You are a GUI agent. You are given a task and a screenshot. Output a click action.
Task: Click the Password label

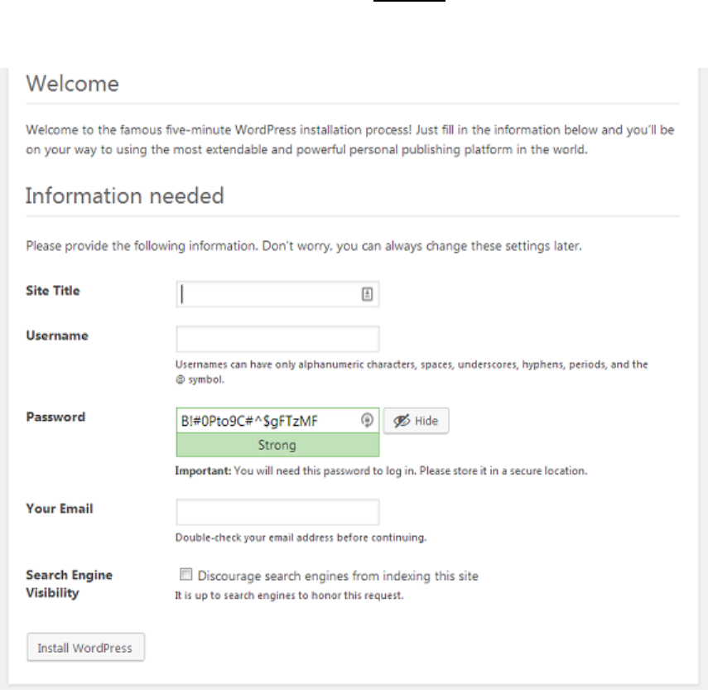tap(55, 417)
